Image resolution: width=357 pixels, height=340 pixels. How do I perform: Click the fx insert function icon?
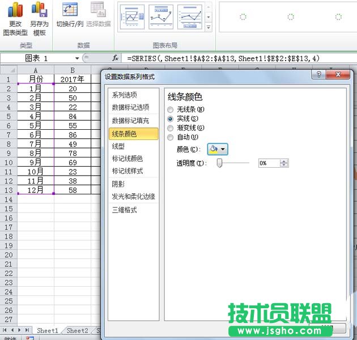pyautogui.click(x=116, y=58)
